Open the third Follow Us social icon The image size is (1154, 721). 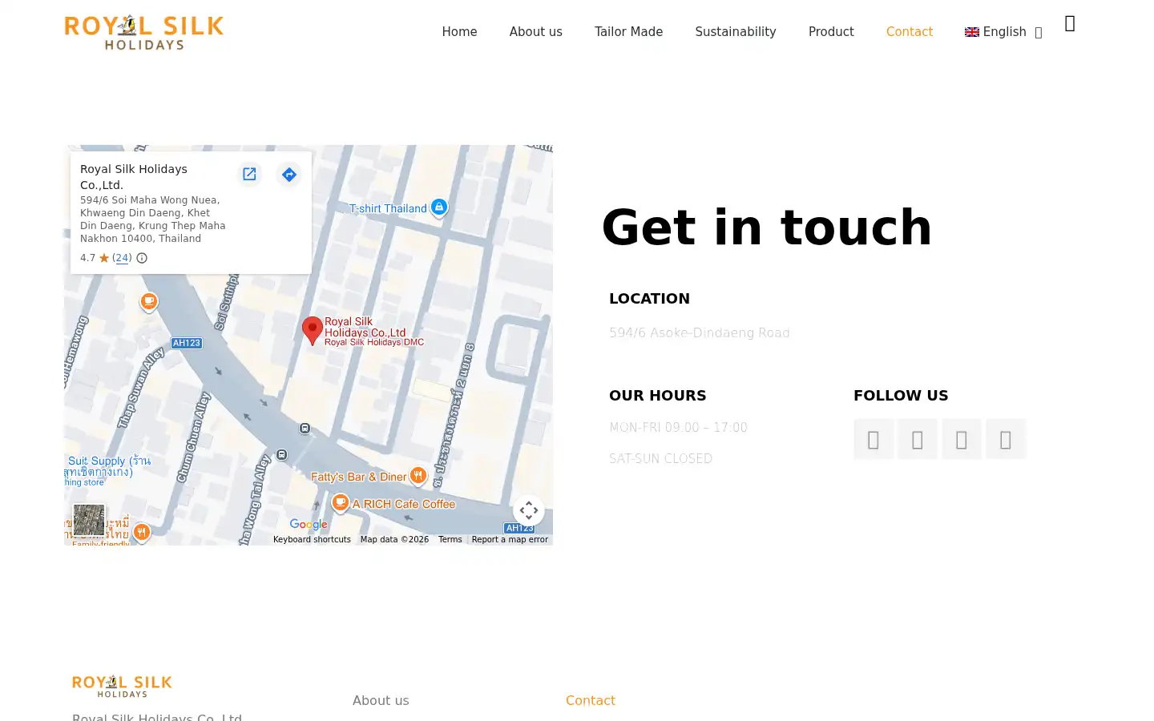pyautogui.click(x=962, y=439)
